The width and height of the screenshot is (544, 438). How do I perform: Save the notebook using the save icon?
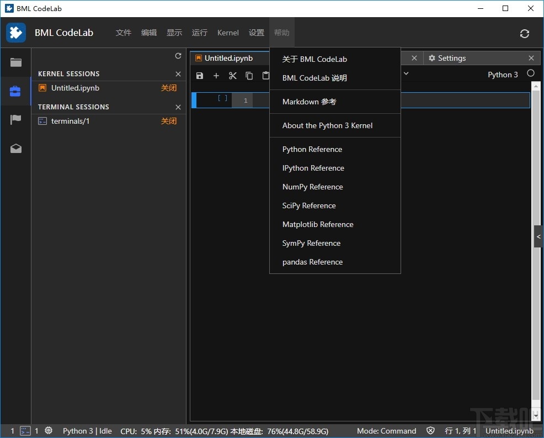[x=199, y=76]
